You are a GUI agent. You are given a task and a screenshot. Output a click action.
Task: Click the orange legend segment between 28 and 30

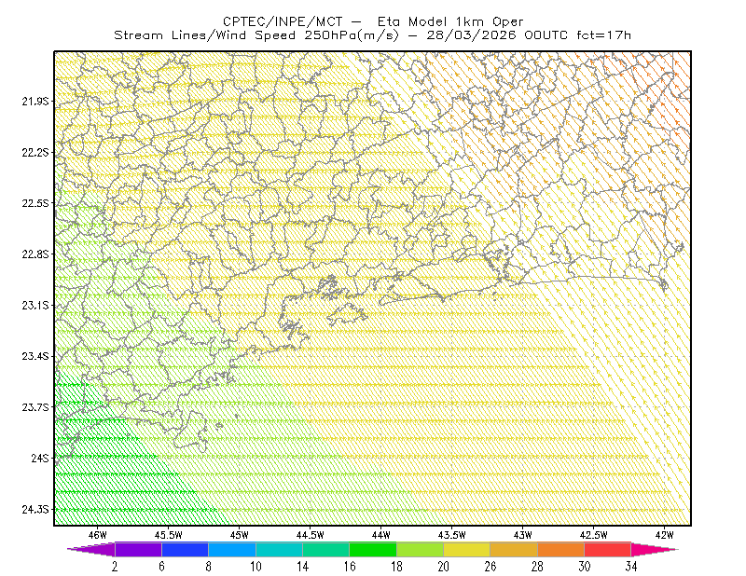561,549
